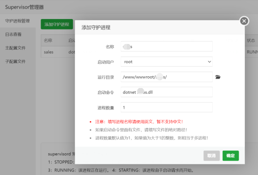The image size is (258, 175).
Task: Select the 子配置文件 sidebar tab
Action: click(15, 61)
